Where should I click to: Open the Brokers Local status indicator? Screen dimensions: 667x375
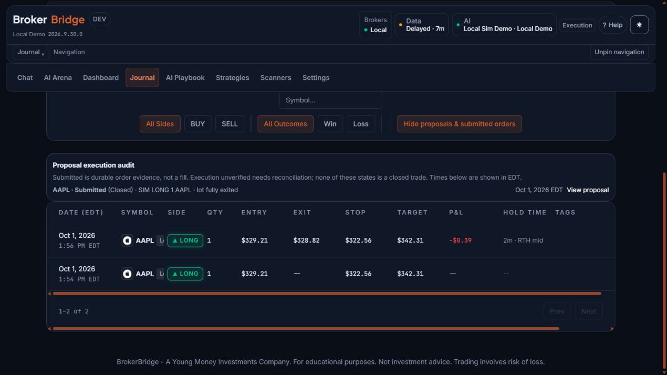[x=376, y=25]
